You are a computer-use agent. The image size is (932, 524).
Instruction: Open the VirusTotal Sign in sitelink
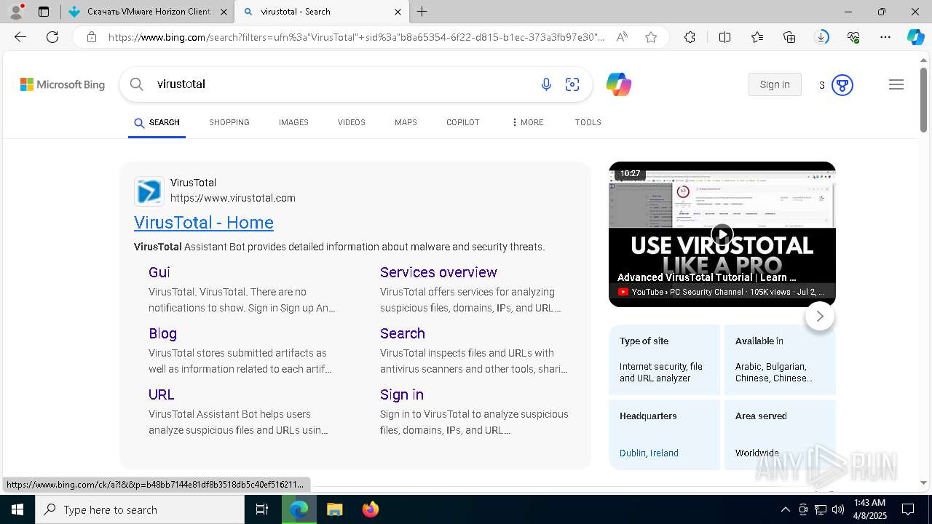[x=402, y=394]
